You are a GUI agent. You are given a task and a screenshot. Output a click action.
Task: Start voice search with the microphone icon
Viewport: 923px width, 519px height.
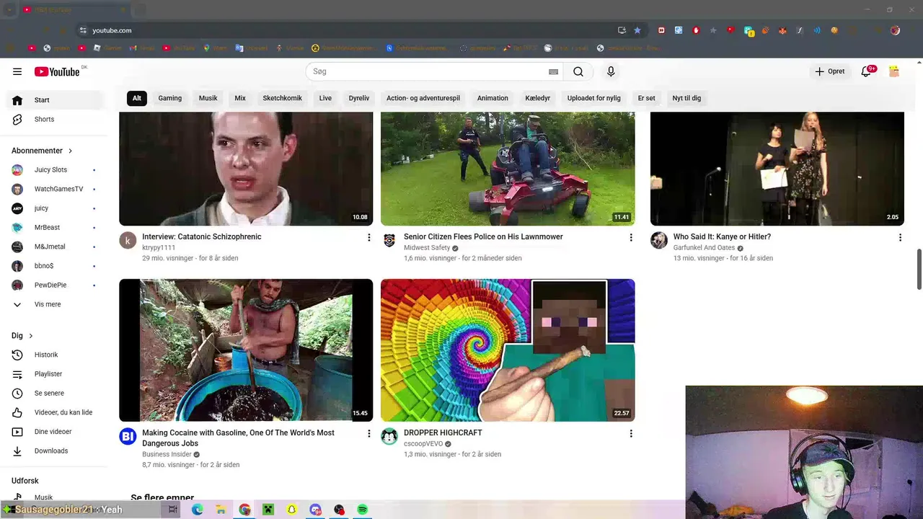click(611, 71)
